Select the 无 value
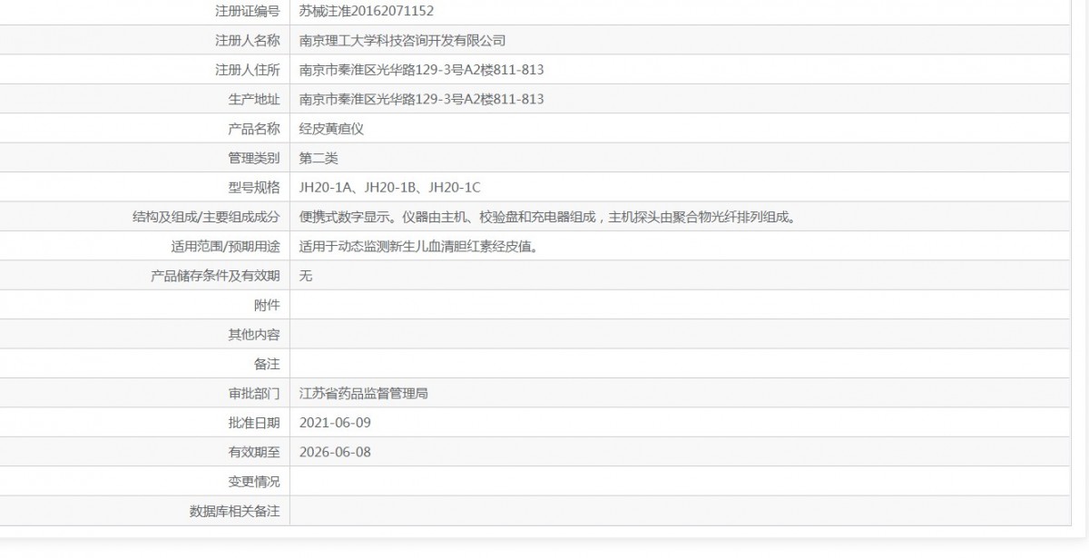 [306, 276]
